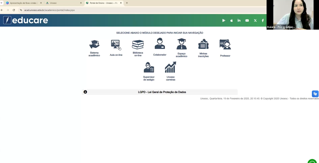Click the educare logo
Viewport: 319px width, 163px height.
point(25,20)
